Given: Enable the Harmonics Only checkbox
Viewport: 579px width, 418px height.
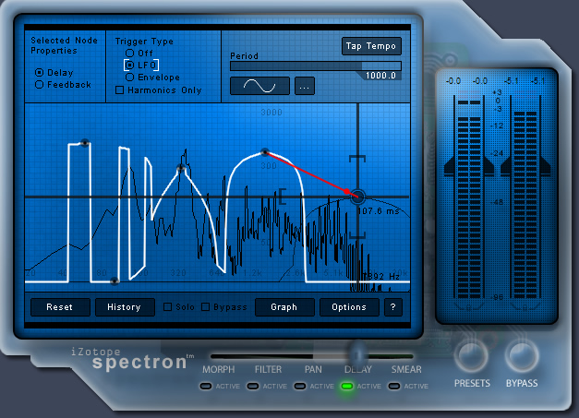Looking at the screenshot, I should pos(120,90).
